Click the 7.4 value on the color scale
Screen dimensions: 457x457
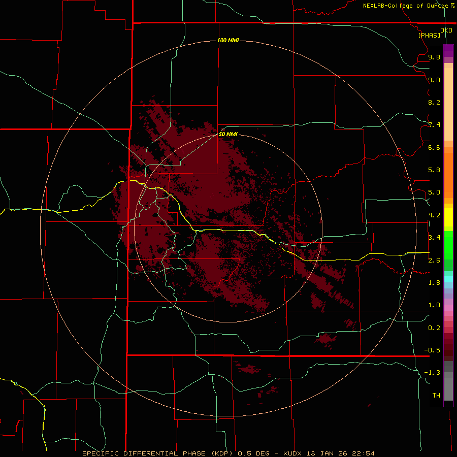434,125
